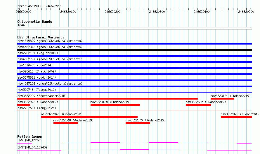Click ruler position 246620000
Image resolution: width=260 pixels, height=154 pixels.
(23, 12)
